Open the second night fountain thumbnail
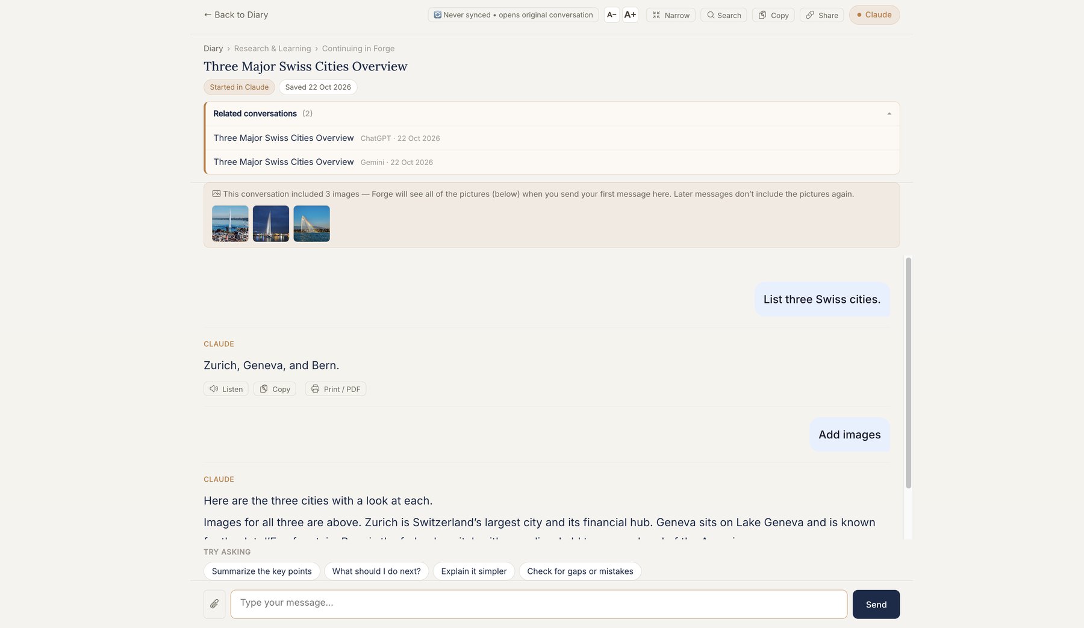 tap(271, 223)
